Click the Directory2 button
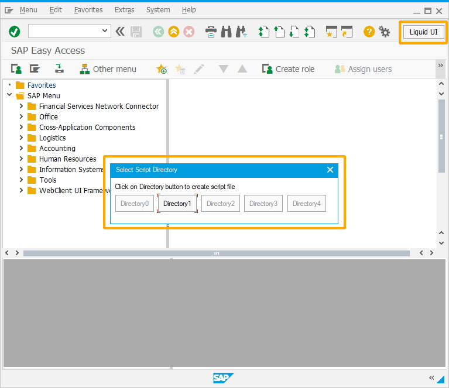The height and width of the screenshot is (388, 449). tap(221, 204)
